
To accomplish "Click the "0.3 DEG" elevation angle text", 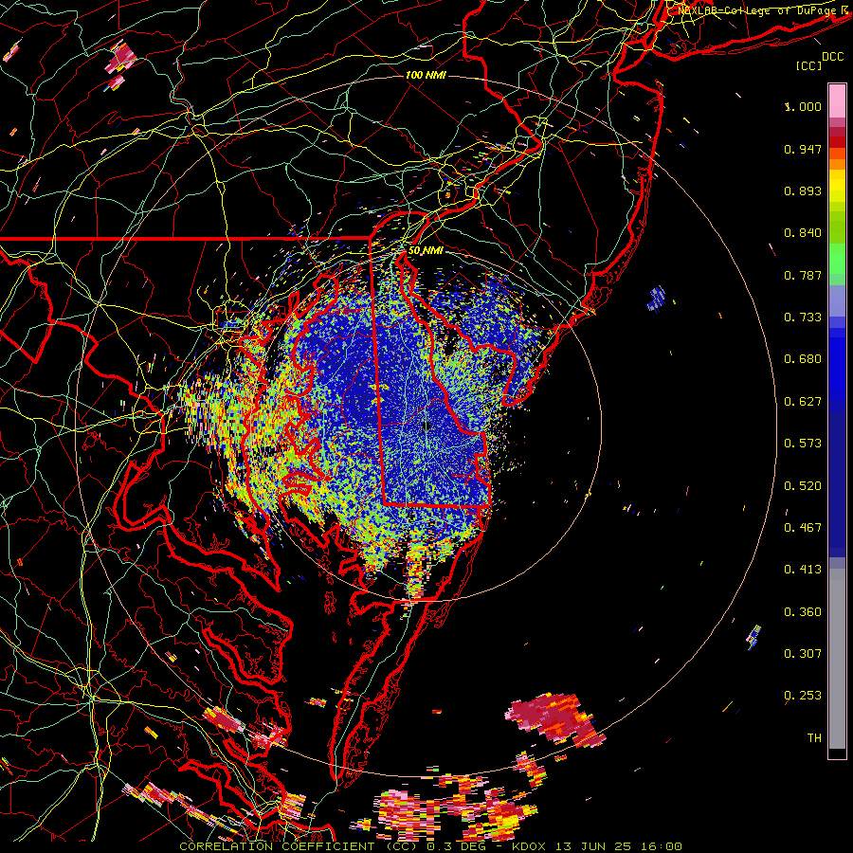I will pos(456,846).
